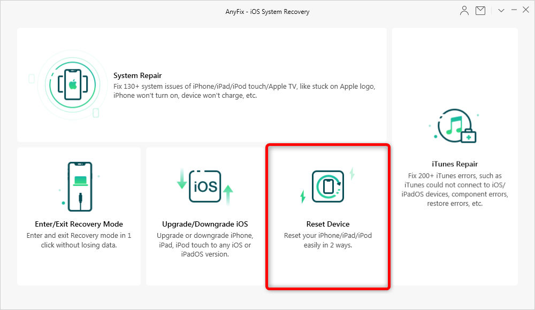Click the iOS upgrade/downgrade arrows icon
Image resolution: width=535 pixels, height=310 pixels.
click(205, 187)
